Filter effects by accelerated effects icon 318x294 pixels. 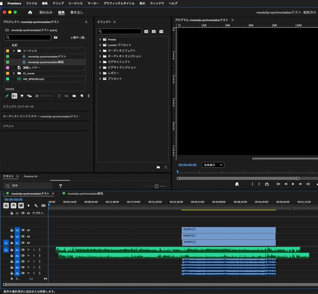point(146,31)
